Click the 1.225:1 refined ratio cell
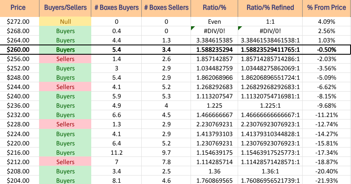The height and width of the screenshot is (184, 351). tap(270, 106)
